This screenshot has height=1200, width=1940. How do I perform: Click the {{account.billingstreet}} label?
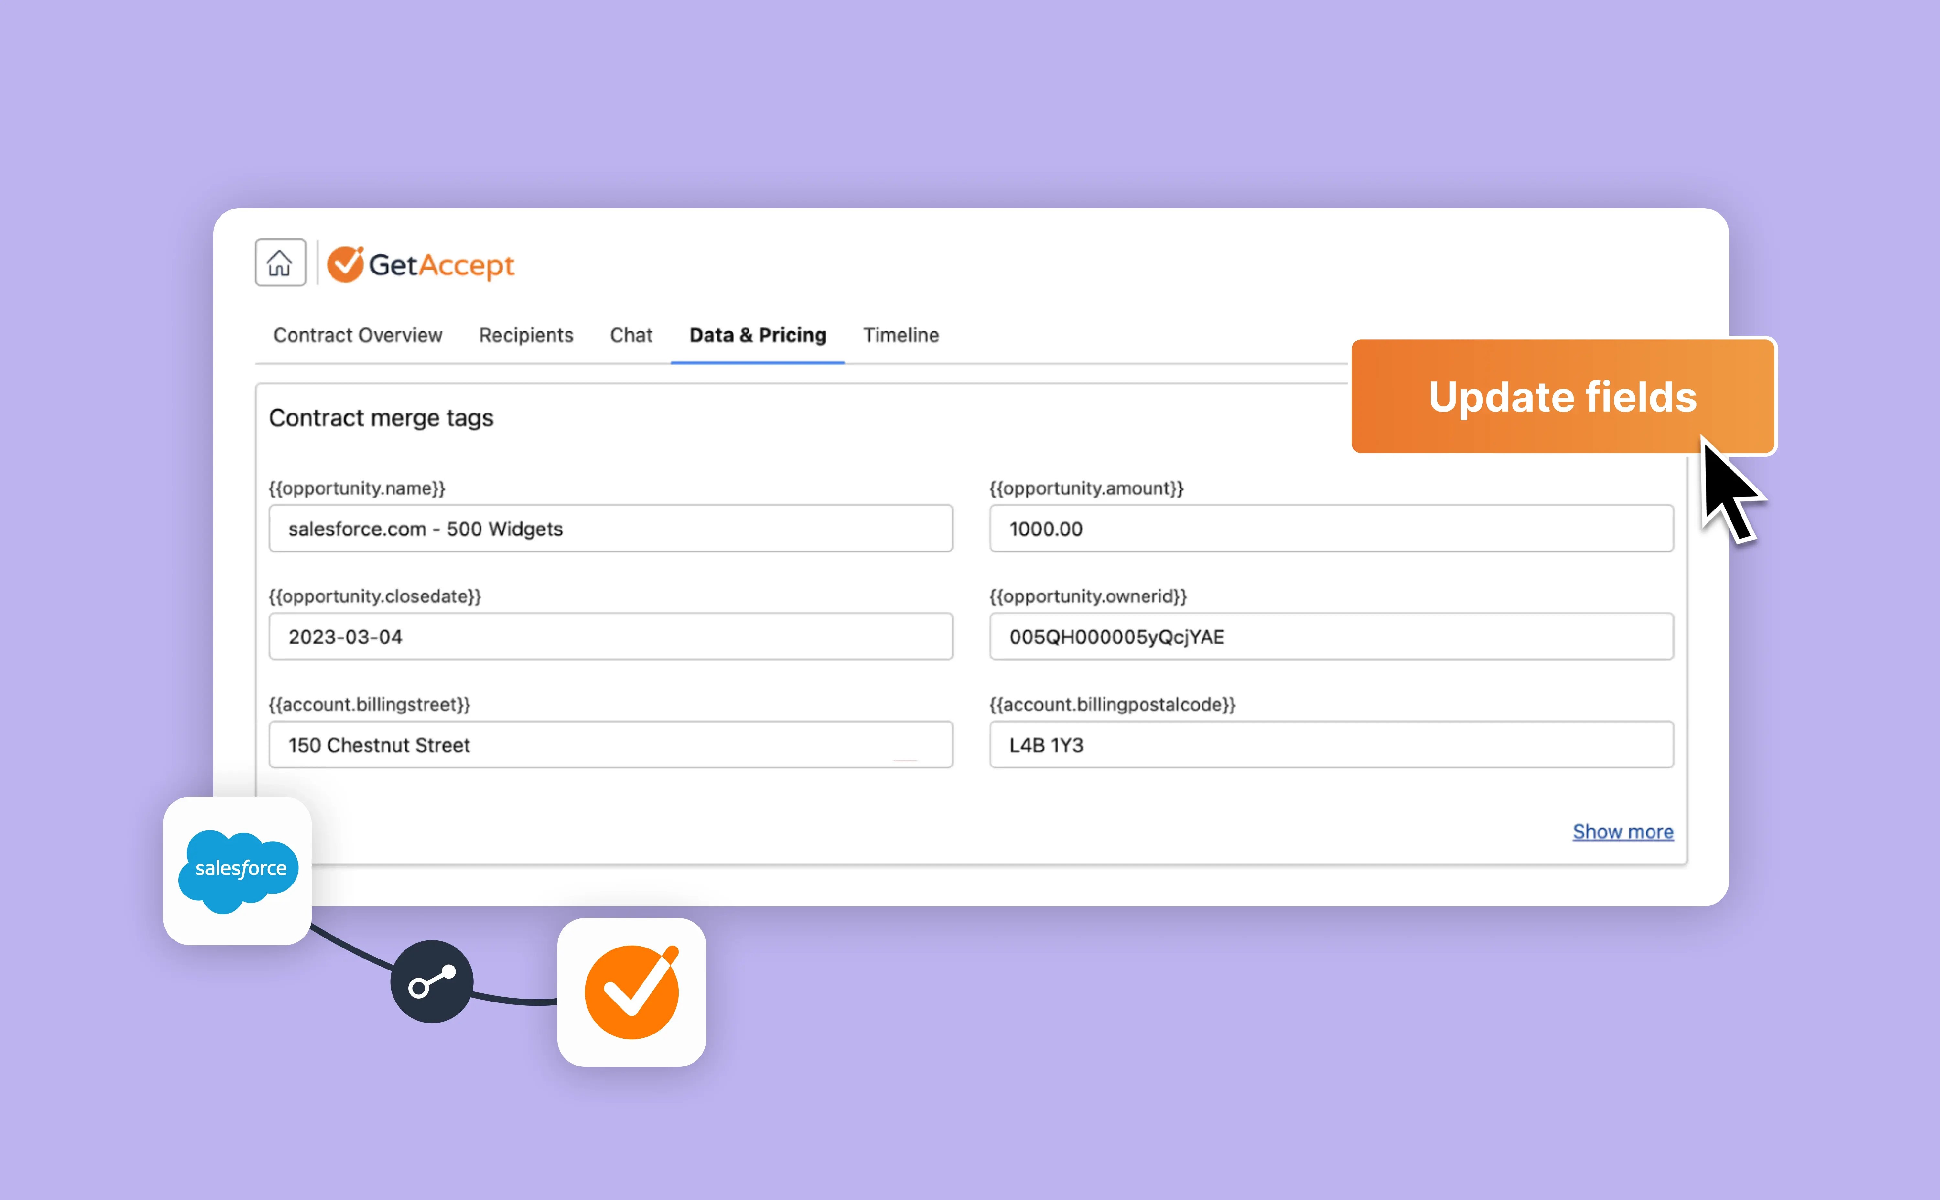[370, 704]
